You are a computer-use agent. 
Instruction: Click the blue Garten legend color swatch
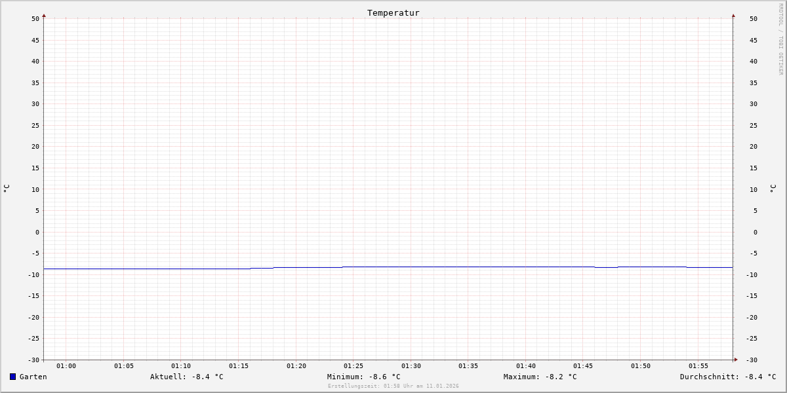[x=12, y=377]
